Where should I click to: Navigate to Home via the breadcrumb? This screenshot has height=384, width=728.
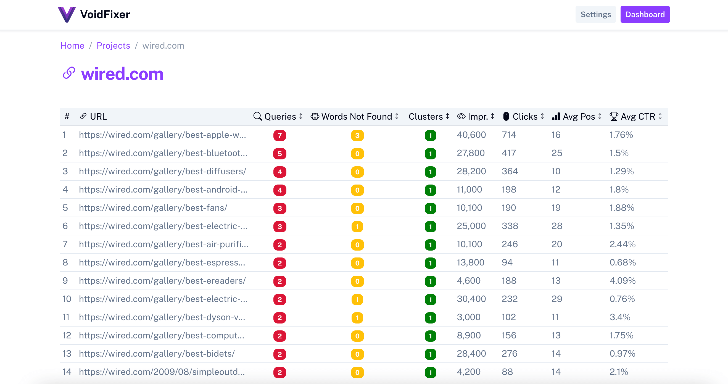pyautogui.click(x=72, y=46)
